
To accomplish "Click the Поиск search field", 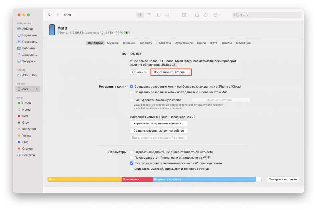I will pyautogui.click(x=267, y=15).
